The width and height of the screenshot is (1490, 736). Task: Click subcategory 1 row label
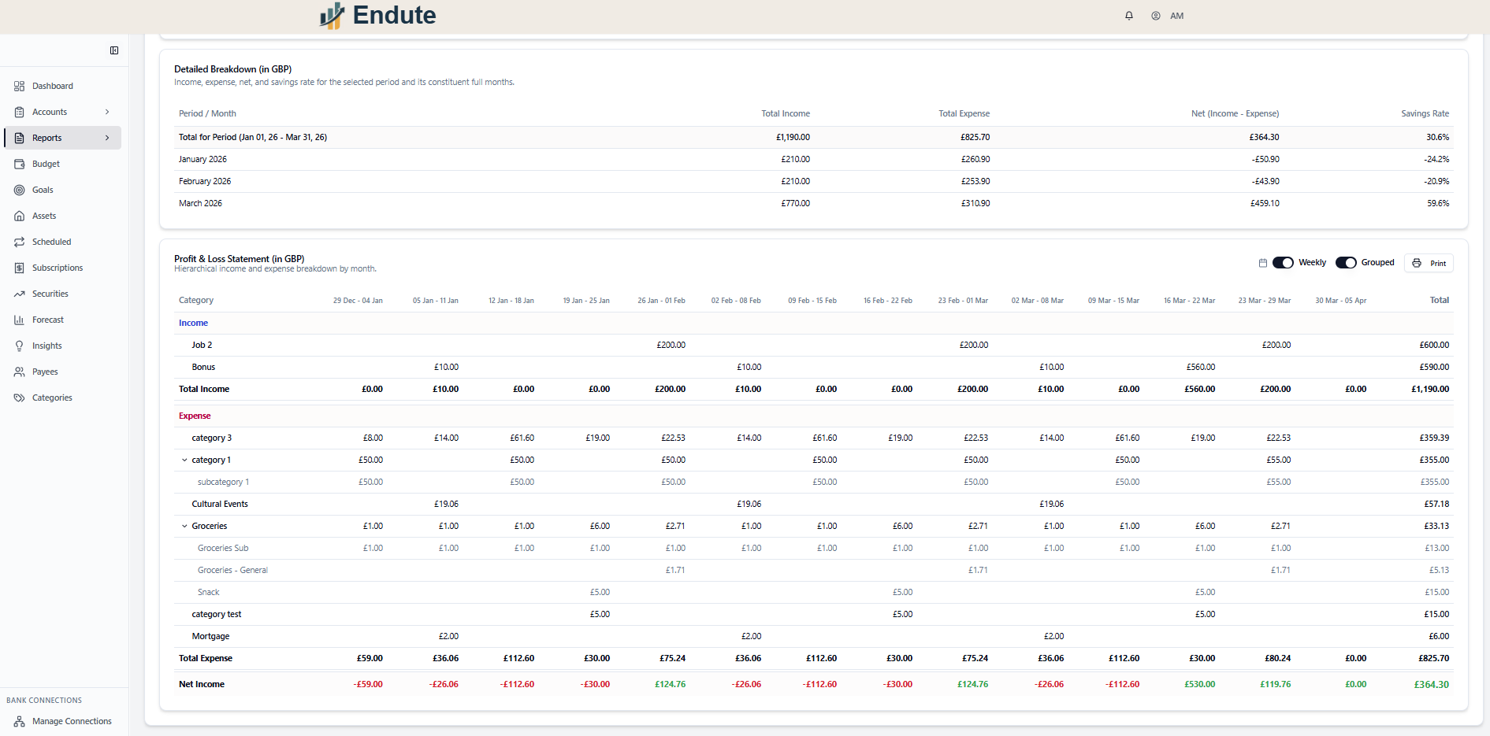tap(223, 482)
